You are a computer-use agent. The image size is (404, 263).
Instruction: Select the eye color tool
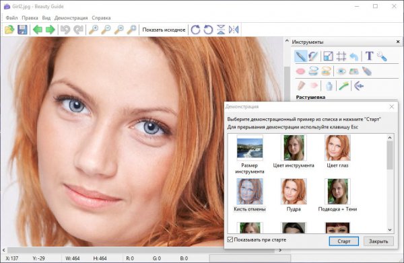coord(341,71)
